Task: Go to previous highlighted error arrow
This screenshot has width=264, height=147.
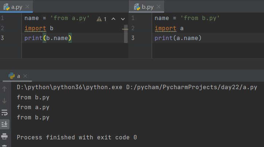Action: tap(113, 19)
